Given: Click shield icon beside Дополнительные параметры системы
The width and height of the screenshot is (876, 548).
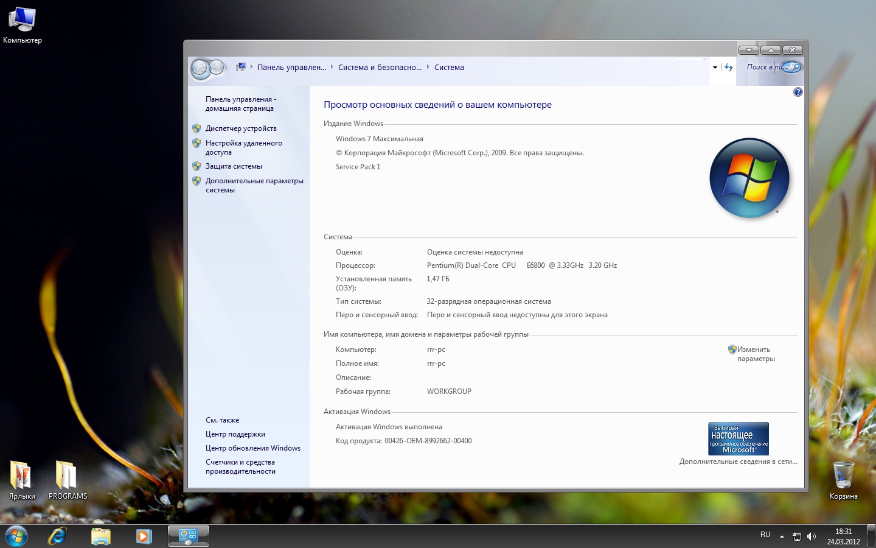Looking at the screenshot, I should coord(196,181).
